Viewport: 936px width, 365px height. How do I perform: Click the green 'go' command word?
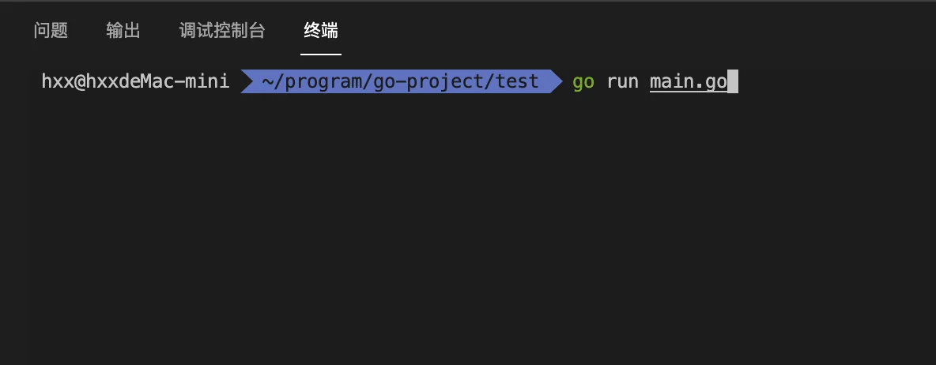point(583,81)
